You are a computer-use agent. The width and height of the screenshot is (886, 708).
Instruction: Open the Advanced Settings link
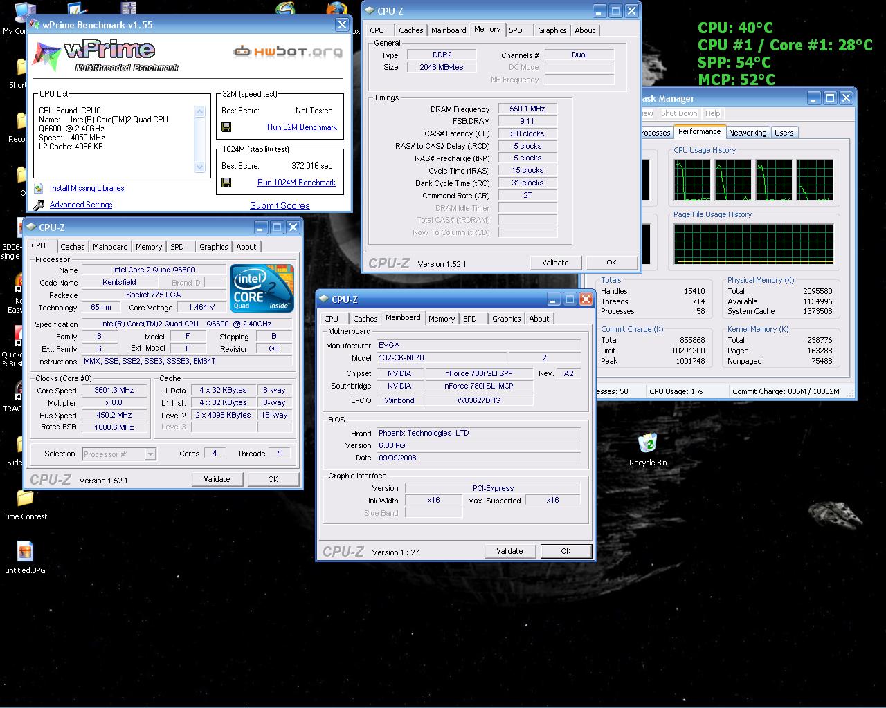click(80, 205)
